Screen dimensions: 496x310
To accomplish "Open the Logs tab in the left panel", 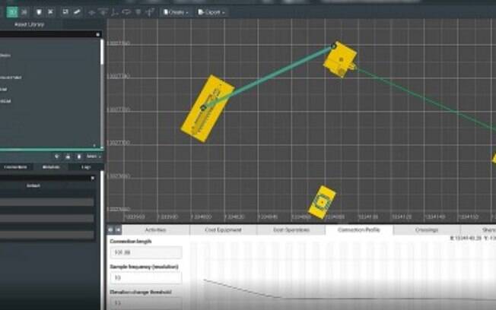I will 86,167.
